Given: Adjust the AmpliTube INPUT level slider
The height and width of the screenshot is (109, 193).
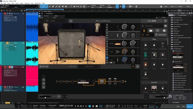Looking at the screenshot, I should pos(45,97).
